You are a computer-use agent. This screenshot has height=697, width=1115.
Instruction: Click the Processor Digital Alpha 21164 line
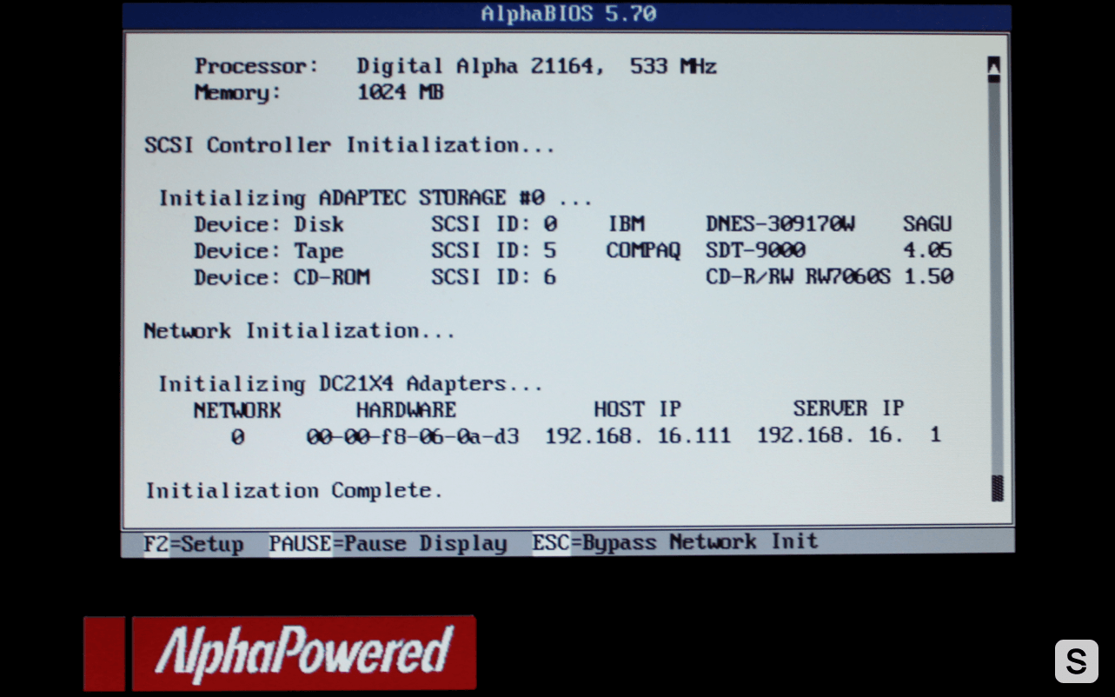[455, 67]
